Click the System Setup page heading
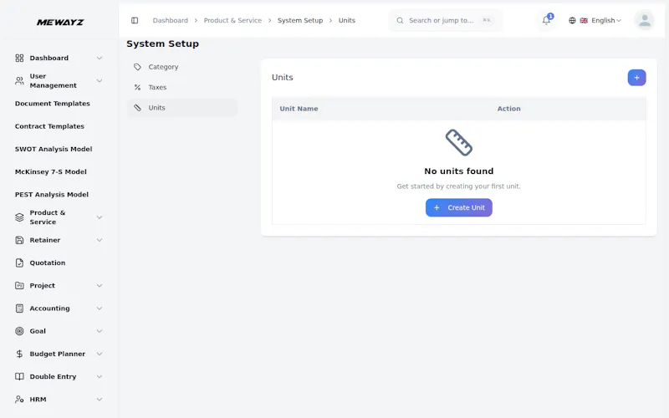The width and height of the screenshot is (669, 418). tap(162, 44)
